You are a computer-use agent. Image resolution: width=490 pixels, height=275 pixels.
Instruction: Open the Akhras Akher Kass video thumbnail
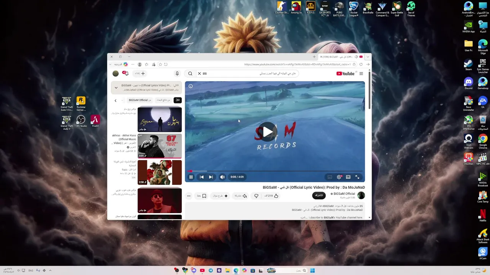(x=160, y=146)
